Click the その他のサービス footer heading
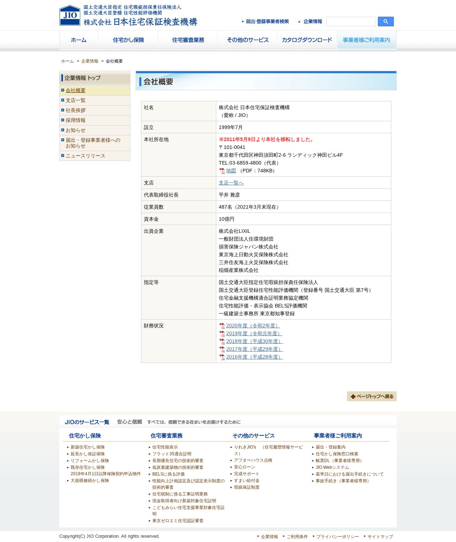This screenshot has width=456, height=542. [254, 436]
